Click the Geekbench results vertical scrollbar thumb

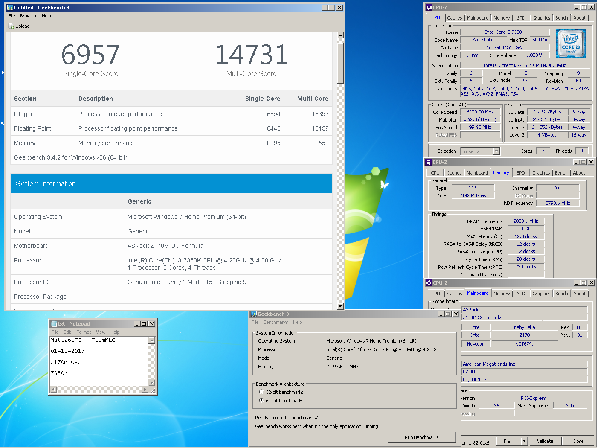[340, 63]
